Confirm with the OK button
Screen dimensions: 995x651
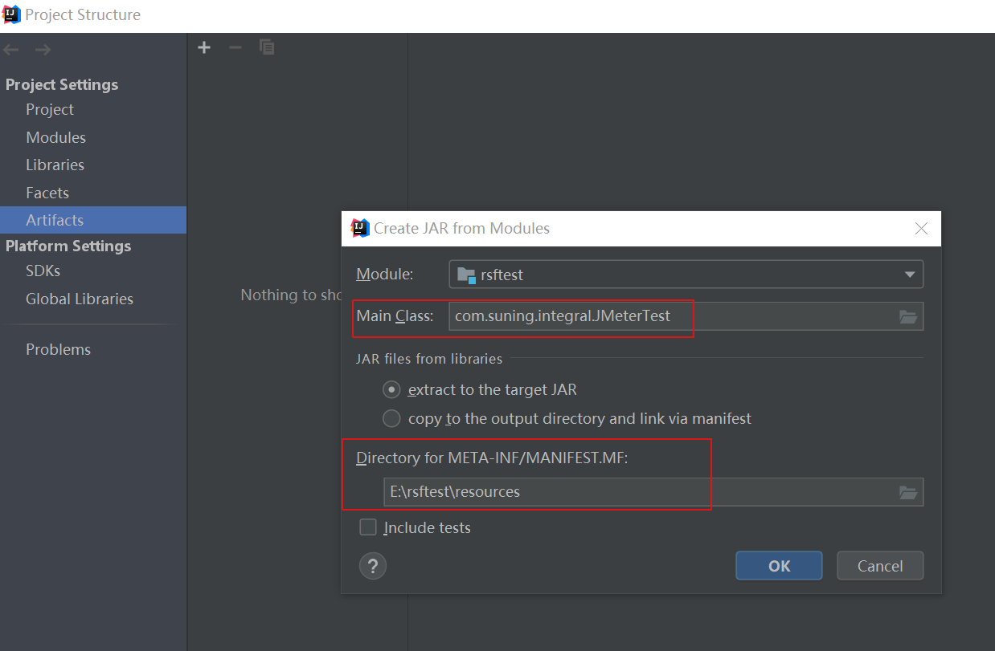click(x=778, y=565)
